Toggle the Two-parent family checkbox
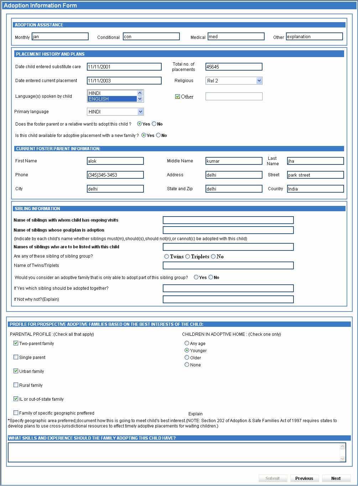Image resolution: width=358 pixels, height=486 pixels. 16,343
